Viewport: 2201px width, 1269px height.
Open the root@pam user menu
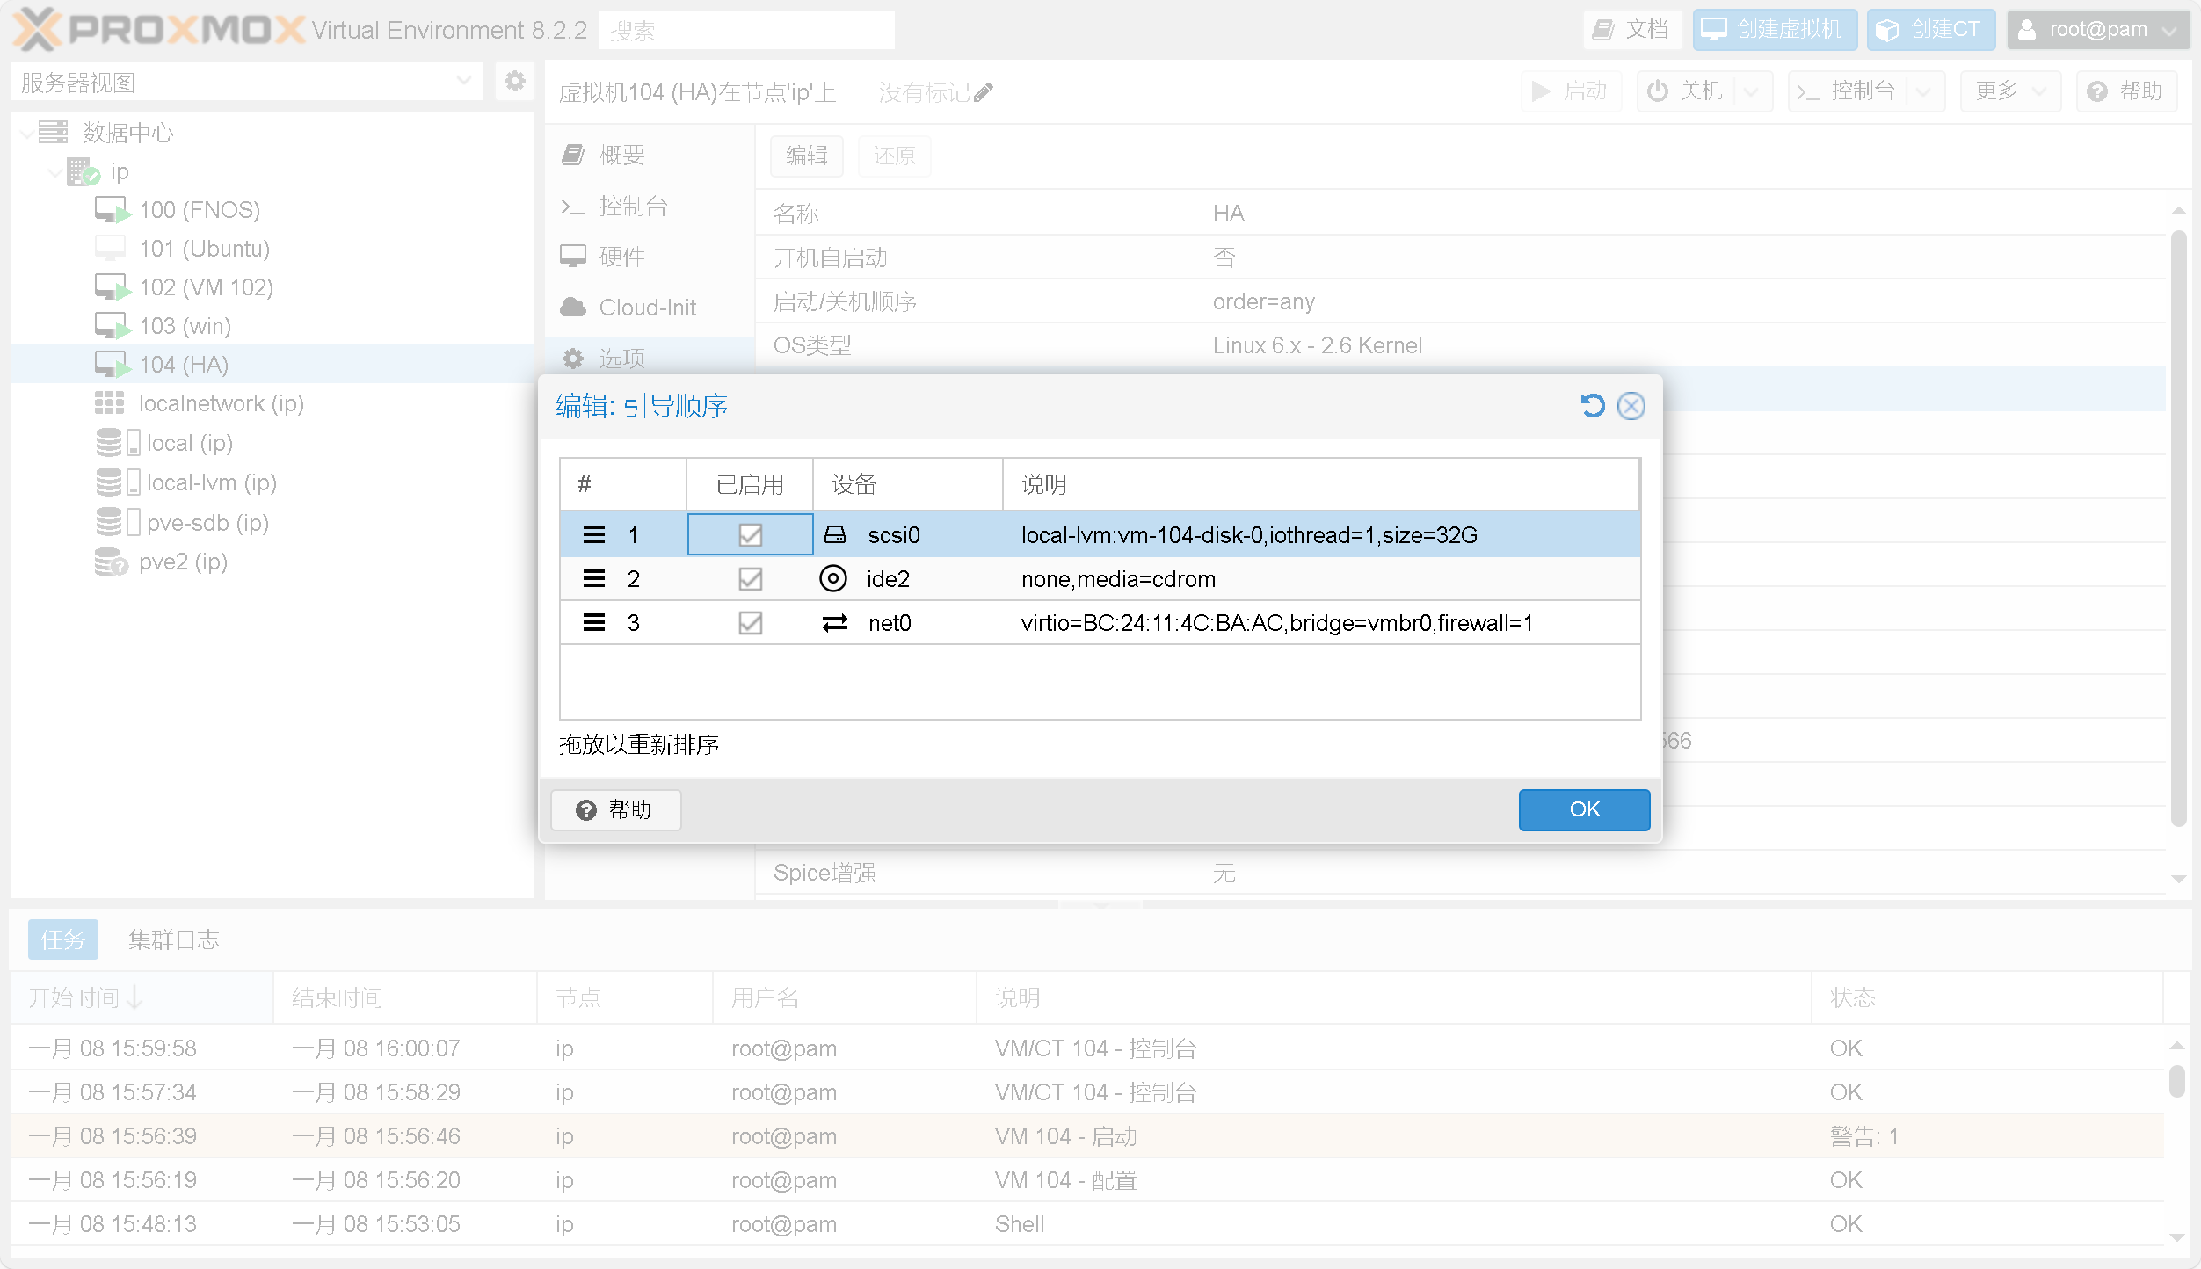click(2098, 29)
